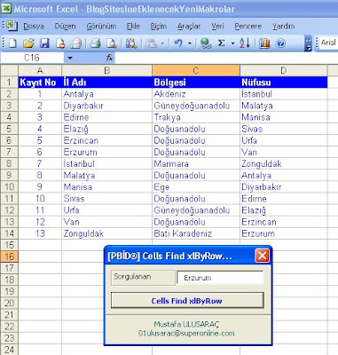This screenshot has height=355, width=338.
Task: Open the Veri menu
Action: click(217, 26)
